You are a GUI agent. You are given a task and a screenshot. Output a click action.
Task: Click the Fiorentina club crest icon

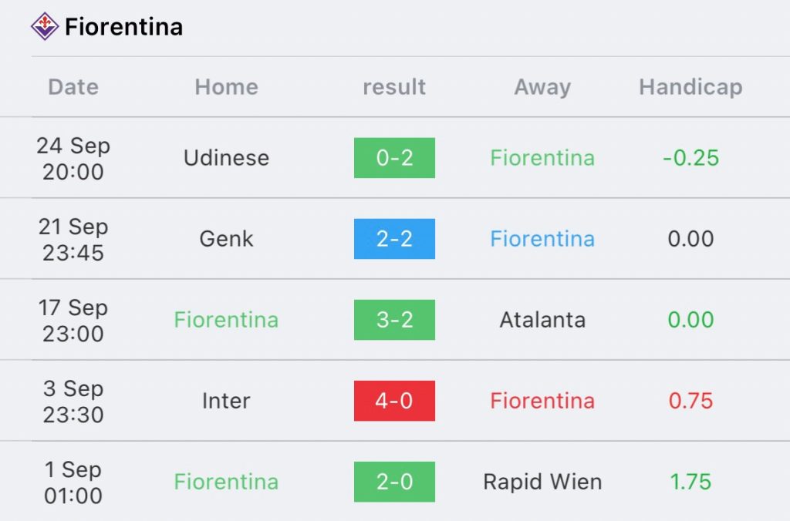pyautogui.click(x=45, y=26)
